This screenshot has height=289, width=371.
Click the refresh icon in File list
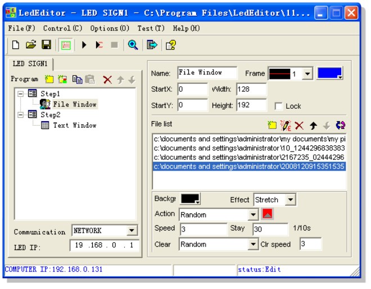coord(341,125)
